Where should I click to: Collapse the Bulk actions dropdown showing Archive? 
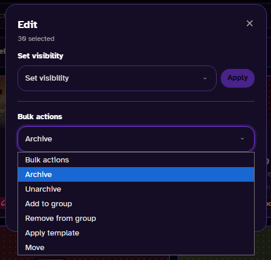136,139
